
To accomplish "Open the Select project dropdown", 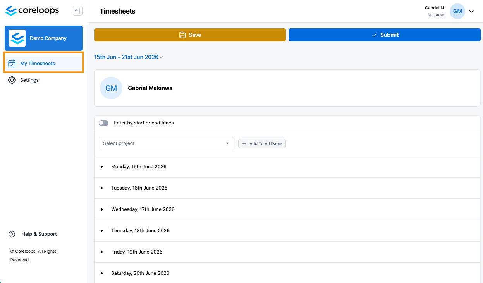I will pyautogui.click(x=167, y=143).
